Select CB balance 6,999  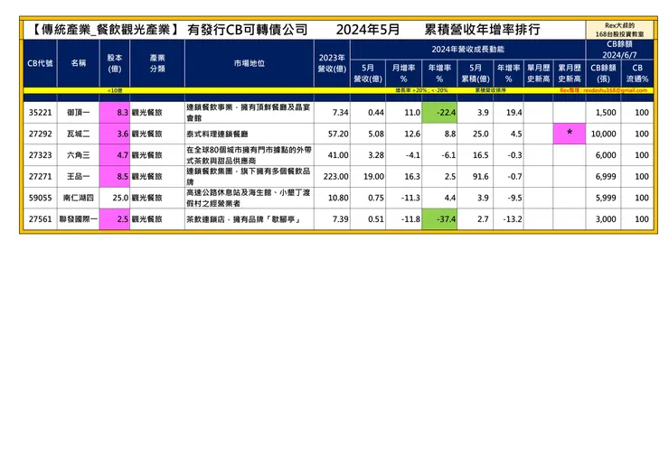pyautogui.click(x=606, y=176)
